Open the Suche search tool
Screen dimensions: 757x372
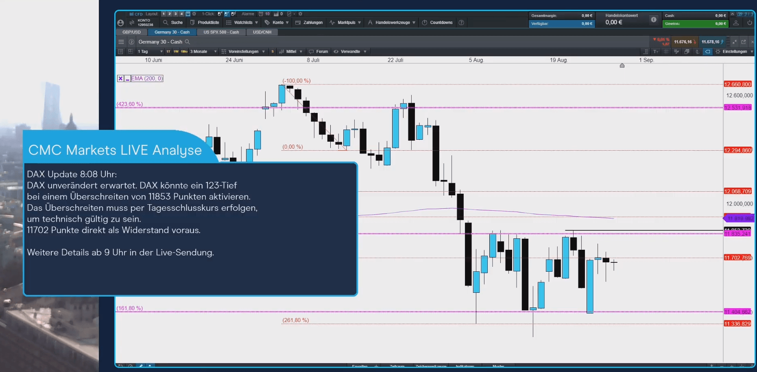173,23
